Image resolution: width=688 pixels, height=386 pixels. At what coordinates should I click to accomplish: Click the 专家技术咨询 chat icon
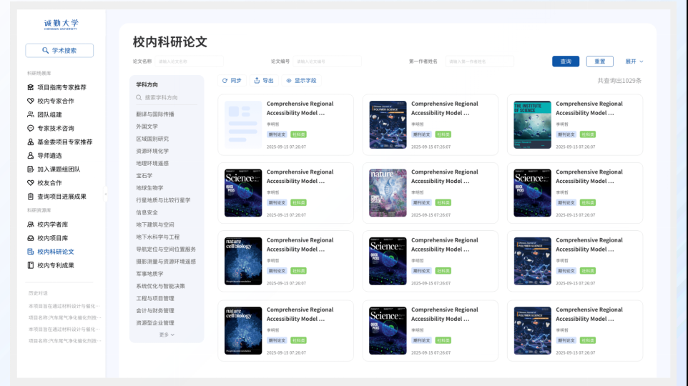[30, 128]
